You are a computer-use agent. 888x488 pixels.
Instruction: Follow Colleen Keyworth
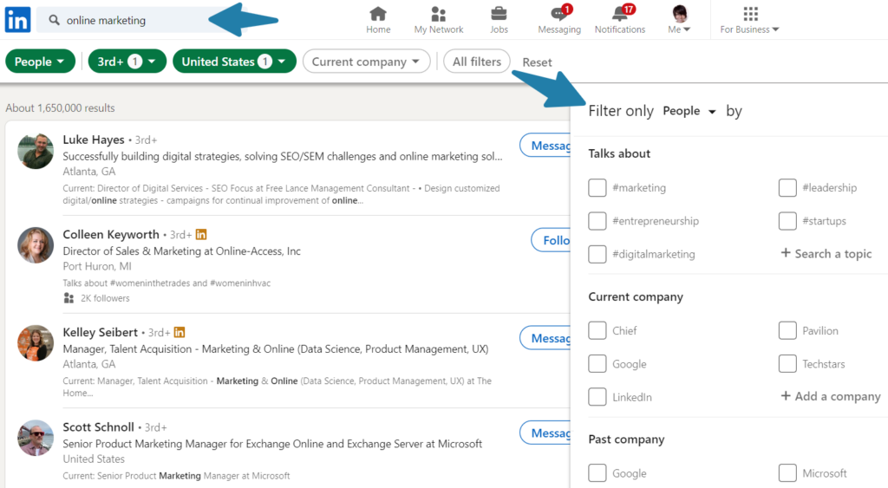(x=551, y=240)
